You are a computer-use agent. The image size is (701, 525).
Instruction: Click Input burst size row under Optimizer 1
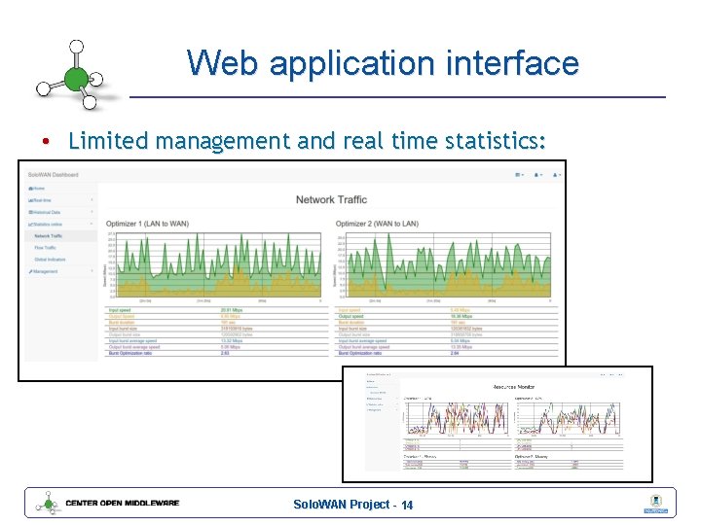pos(216,329)
